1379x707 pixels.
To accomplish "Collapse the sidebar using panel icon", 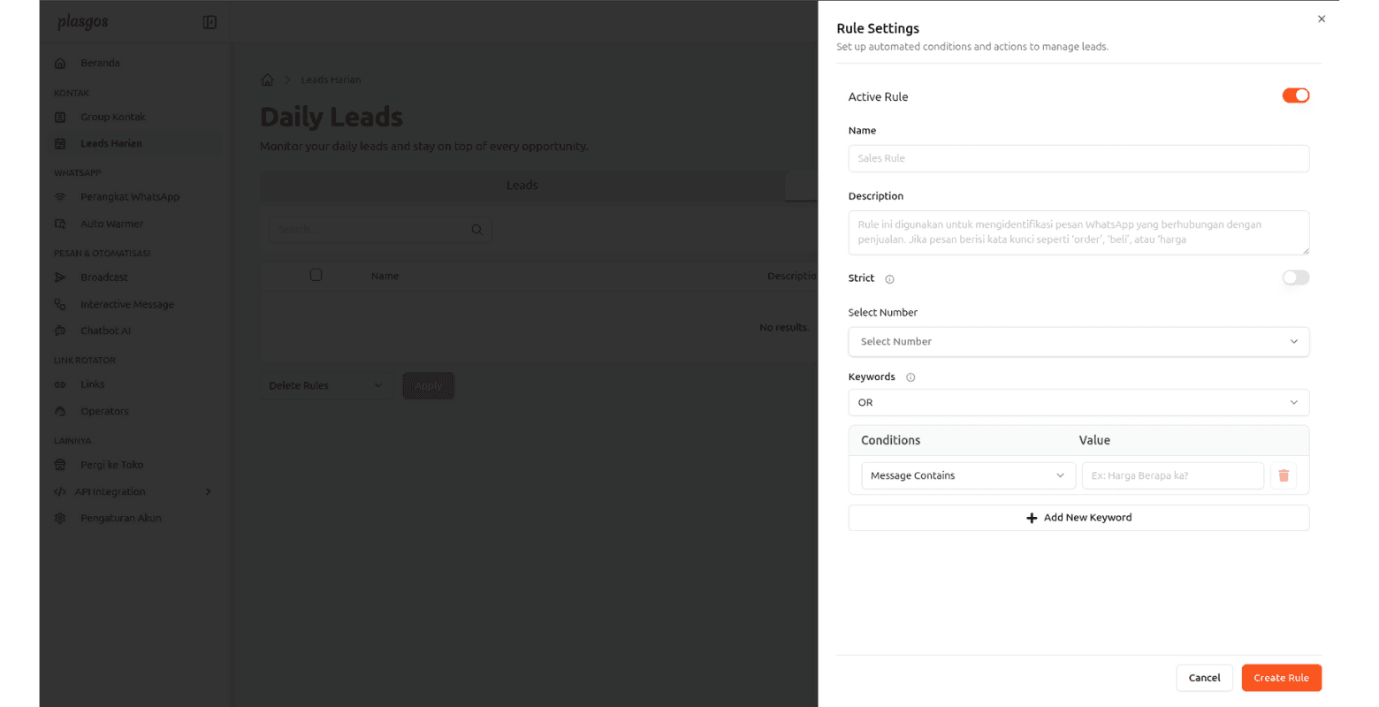I will [210, 22].
